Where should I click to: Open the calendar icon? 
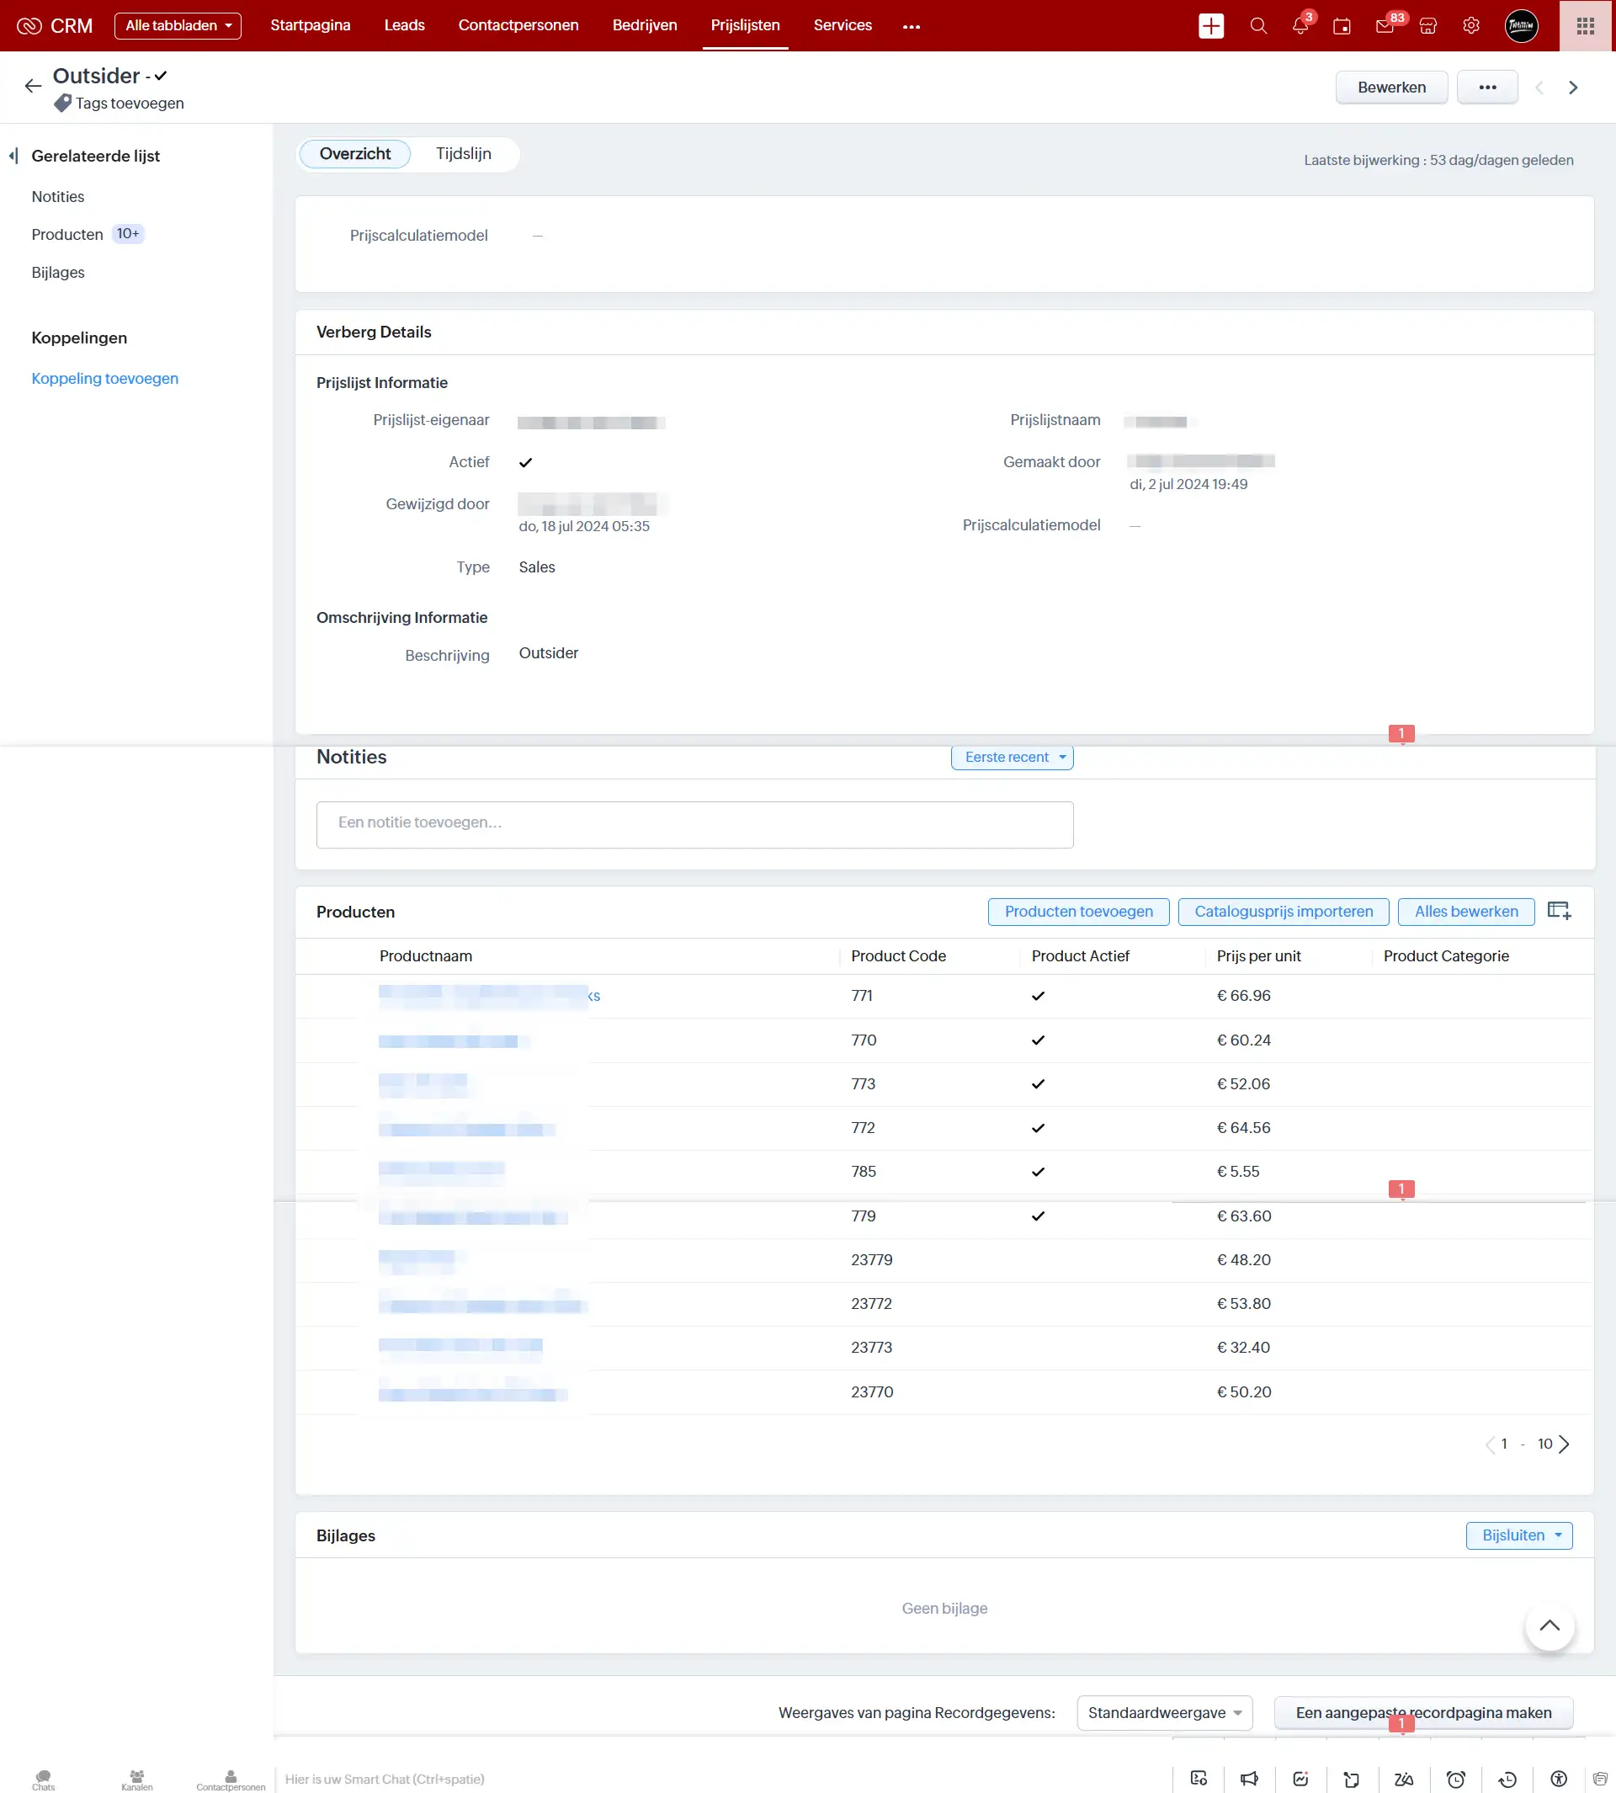point(1342,26)
